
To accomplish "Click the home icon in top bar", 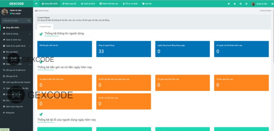I will (x=228, y=4).
